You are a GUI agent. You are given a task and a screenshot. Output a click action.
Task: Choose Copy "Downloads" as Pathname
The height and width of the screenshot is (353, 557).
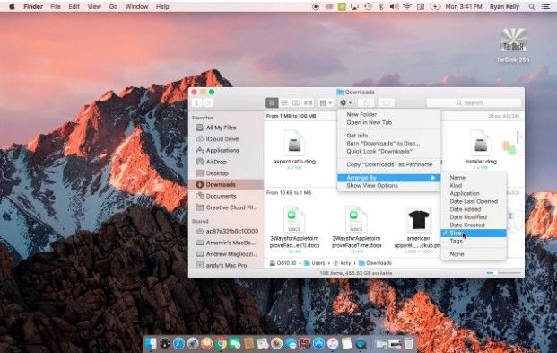pyautogui.click(x=388, y=164)
